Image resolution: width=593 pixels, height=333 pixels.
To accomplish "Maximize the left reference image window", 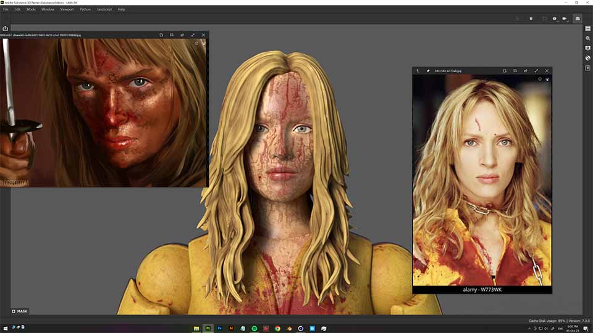I will tap(193, 35).
